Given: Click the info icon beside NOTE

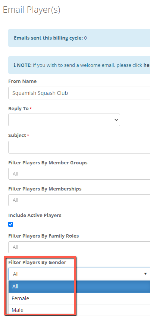Looking at the screenshot, I should tap(15, 65).
